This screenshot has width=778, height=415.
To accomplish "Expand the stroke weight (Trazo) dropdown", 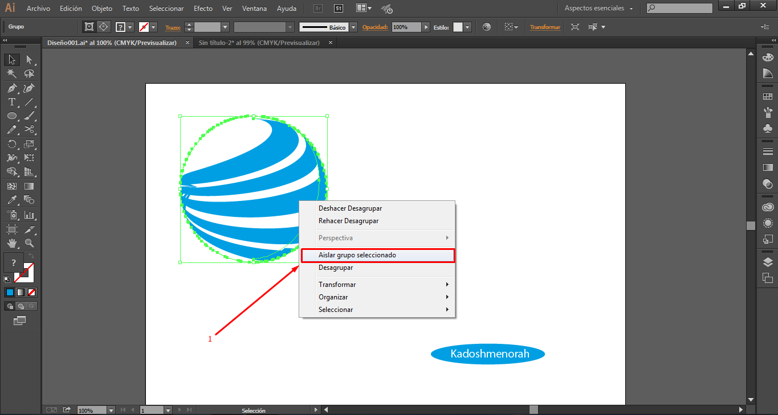I will tap(225, 27).
